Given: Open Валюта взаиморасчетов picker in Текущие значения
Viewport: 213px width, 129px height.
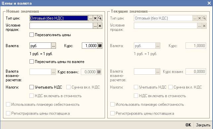Looking at the screenshot, I should click(158, 72).
